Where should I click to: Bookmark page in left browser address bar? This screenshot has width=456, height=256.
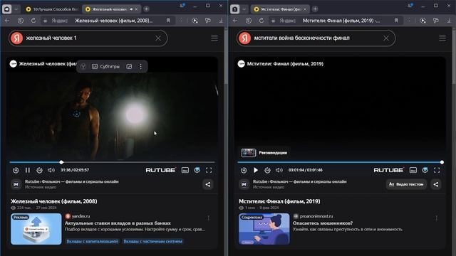point(168,21)
